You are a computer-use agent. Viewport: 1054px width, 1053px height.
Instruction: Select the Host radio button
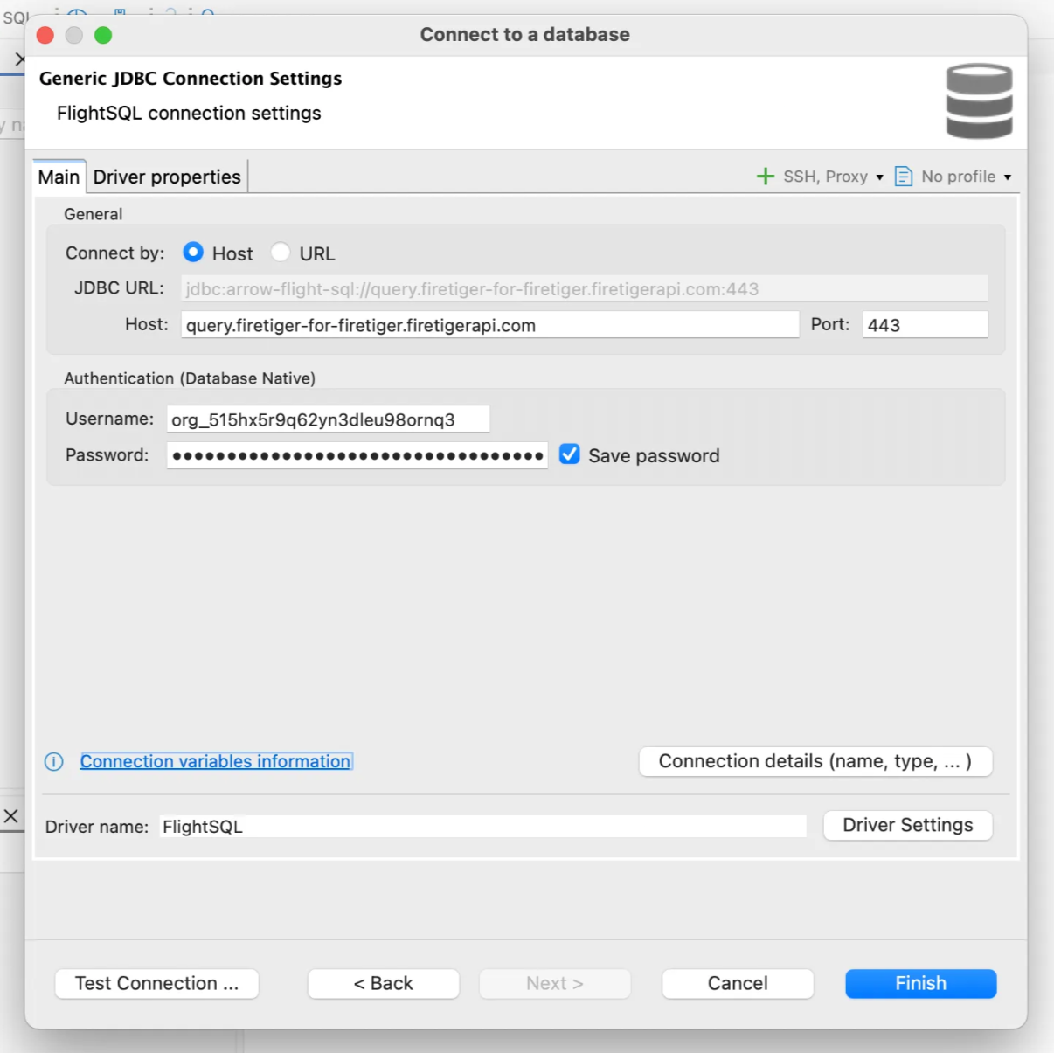193,253
